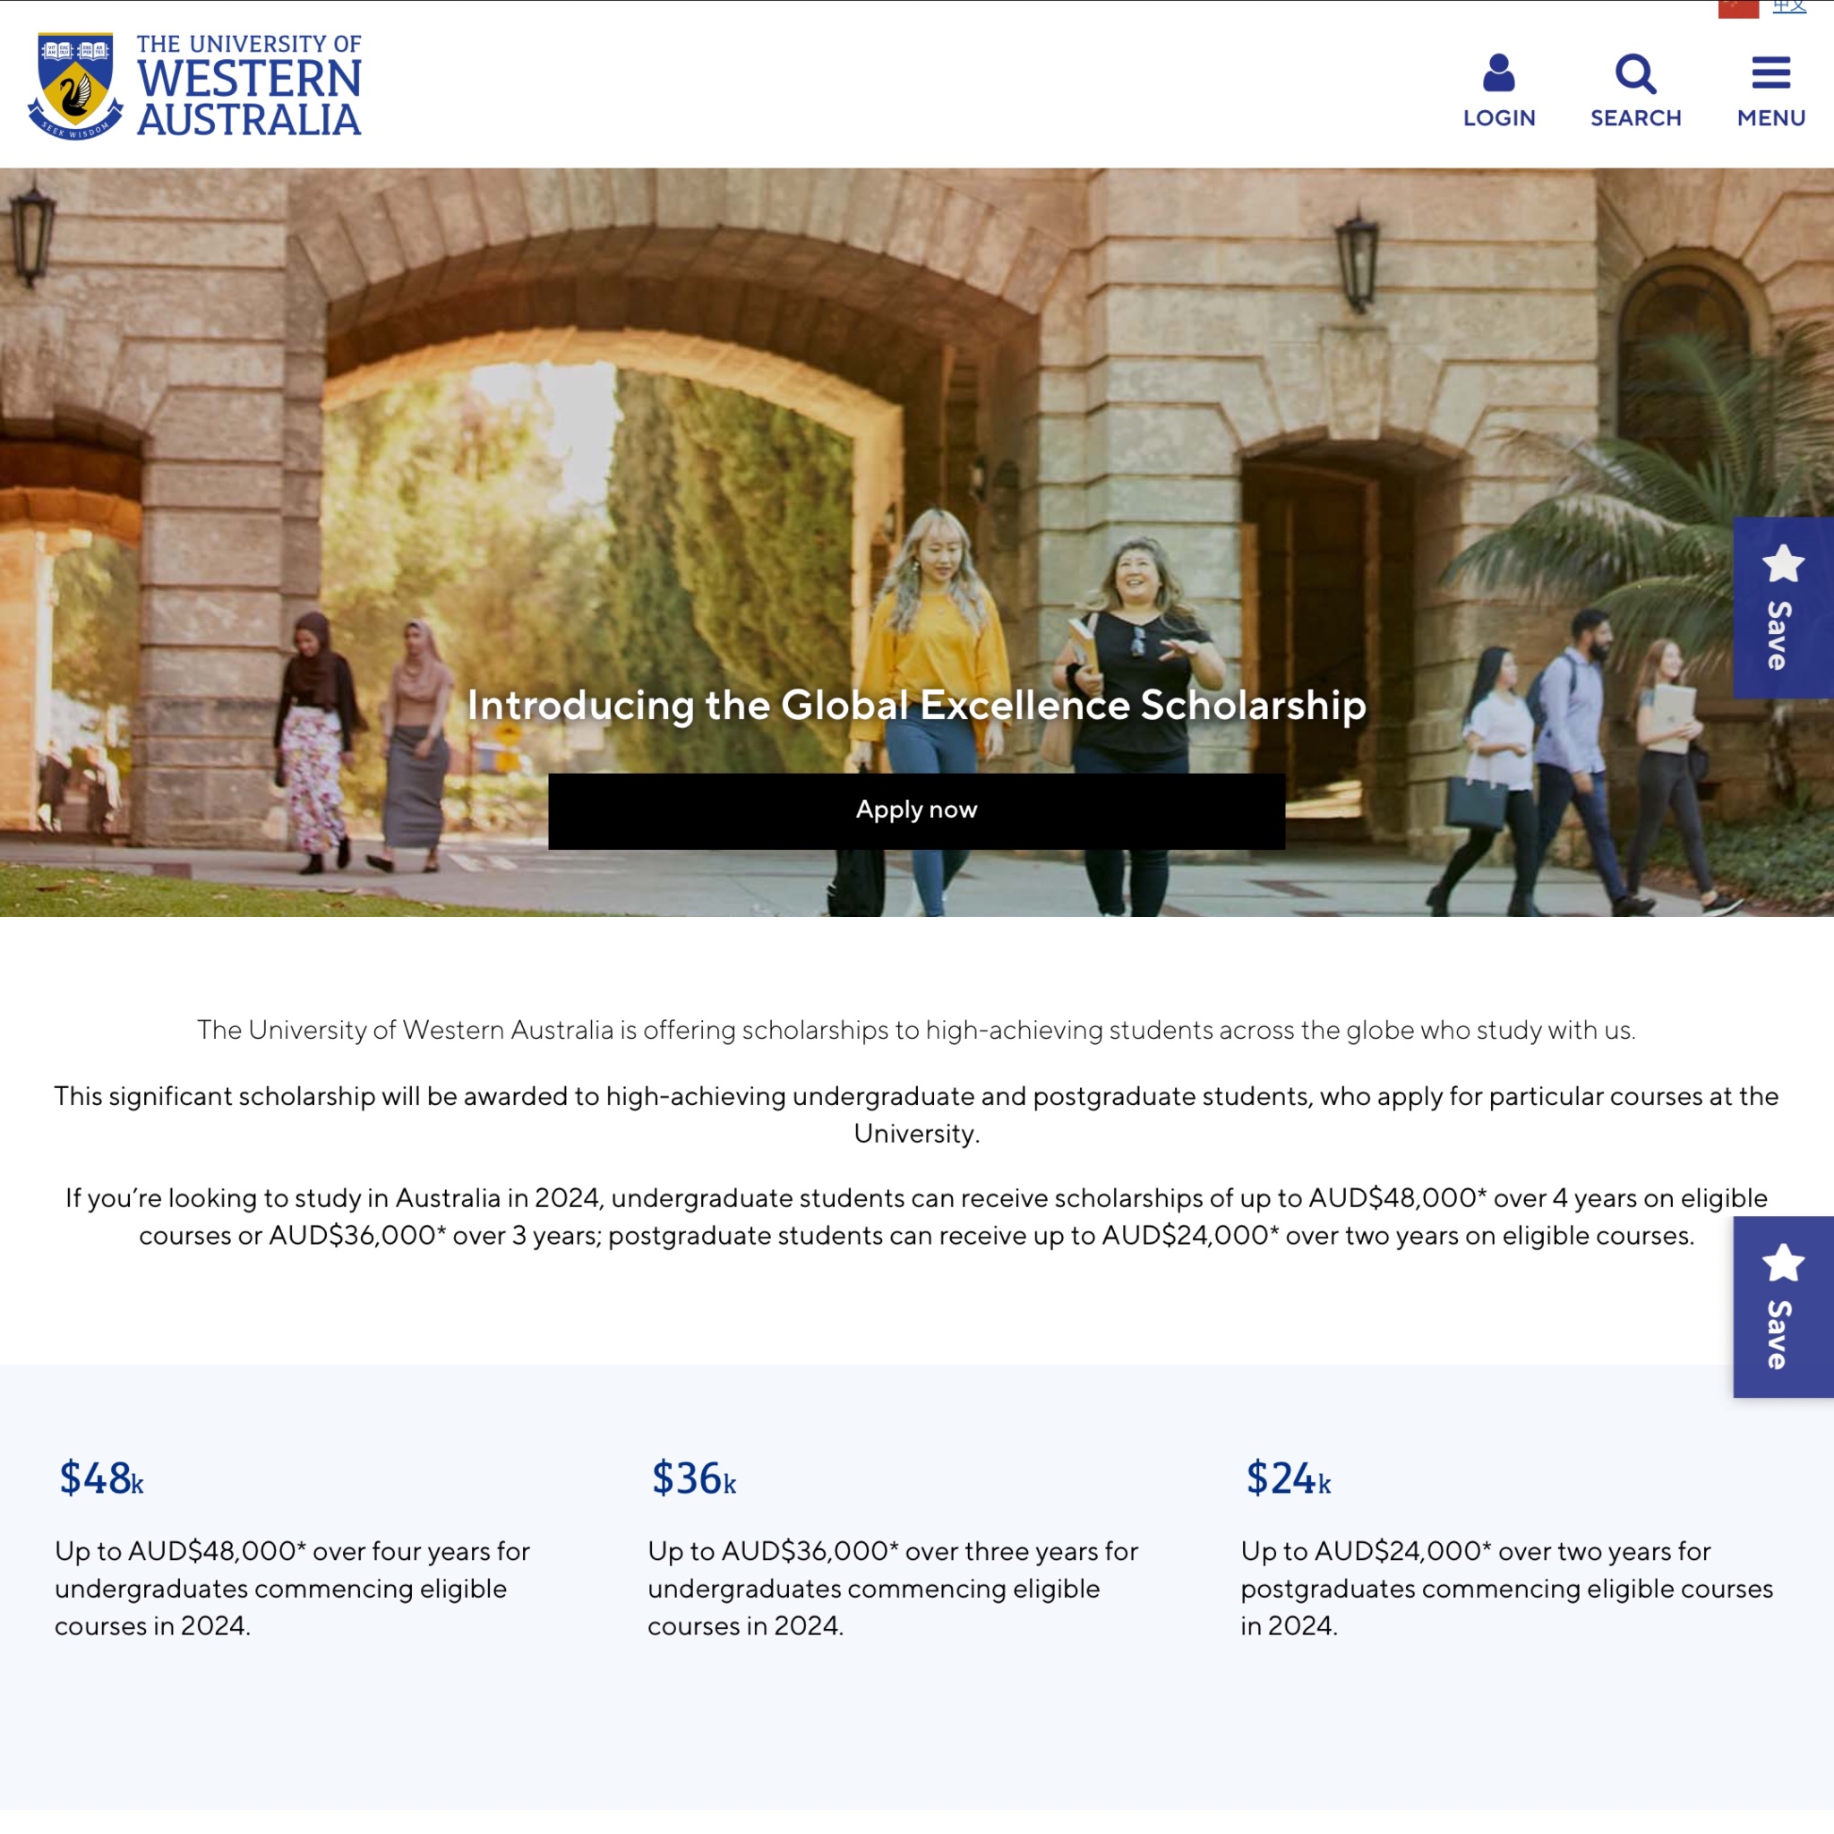The width and height of the screenshot is (1834, 1834).
Task: Click the $24k statistic heading
Action: [x=1288, y=1478]
